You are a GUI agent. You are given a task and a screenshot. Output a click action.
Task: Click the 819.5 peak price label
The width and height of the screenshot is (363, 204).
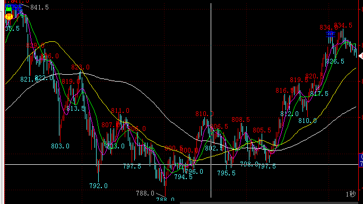click(x=299, y=80)
